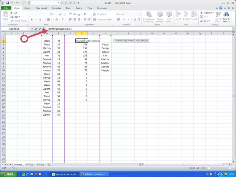Click the Sort & Filter icon
The image size is (236, 177).
pos(218,16)
